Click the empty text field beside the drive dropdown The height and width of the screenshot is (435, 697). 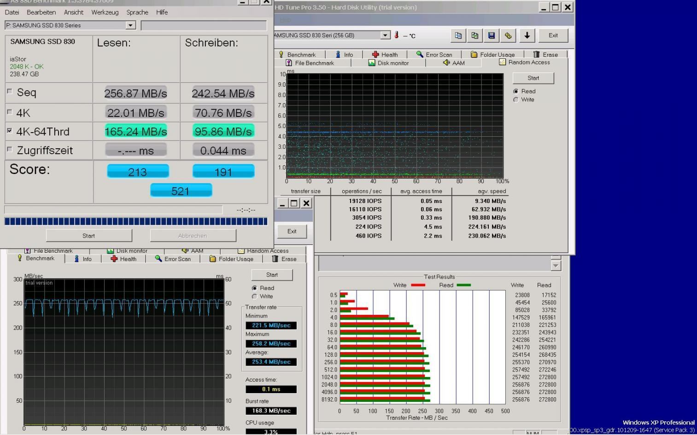tap(204, 25)
